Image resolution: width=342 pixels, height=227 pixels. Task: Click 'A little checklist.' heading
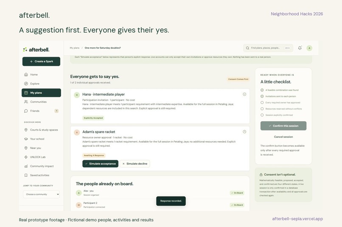tap(276, 82)
